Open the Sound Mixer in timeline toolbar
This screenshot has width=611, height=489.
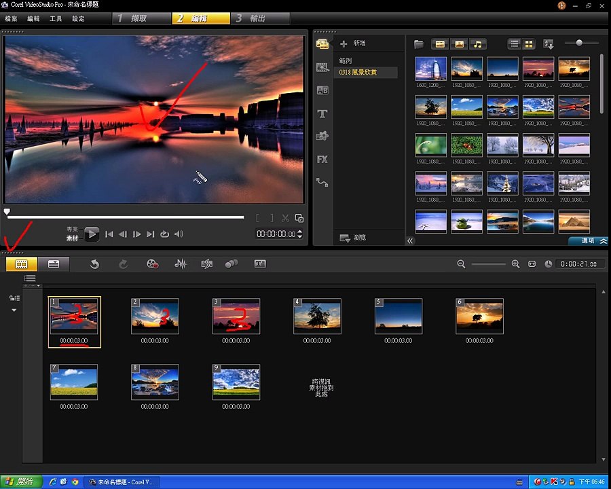pyautogui.click(x=181, y=264)
